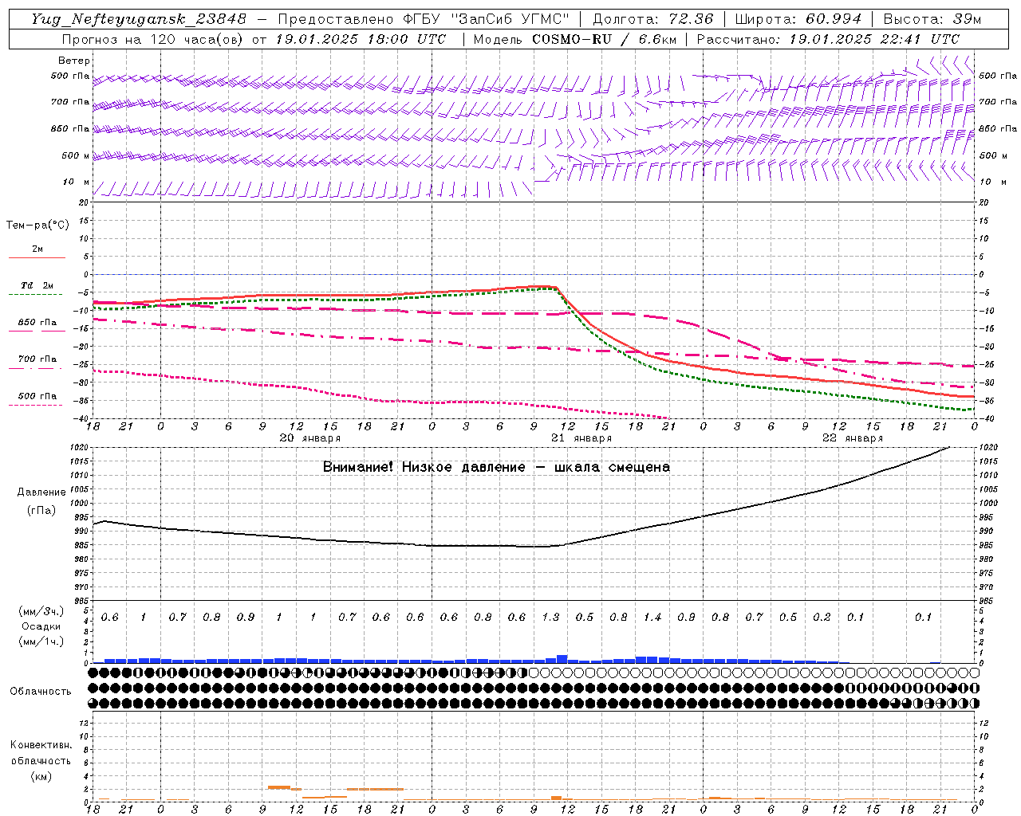1021x816 pixels.
Task: Select the model name COSMO-RU / 6.6км
Action: click(x=604, y=39)
